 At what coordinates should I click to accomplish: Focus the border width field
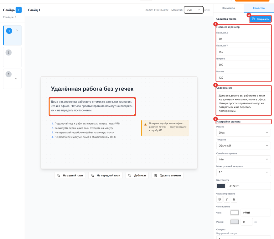(x=247, y=222)
